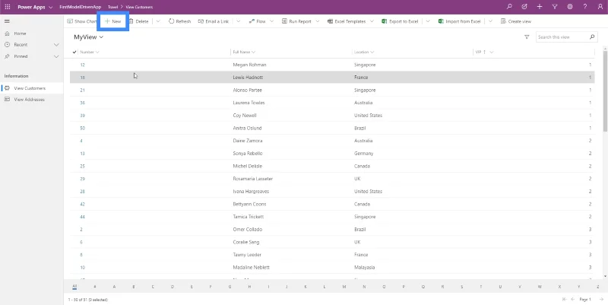Open global search magnifier in purple header

[x=509, y=7]
